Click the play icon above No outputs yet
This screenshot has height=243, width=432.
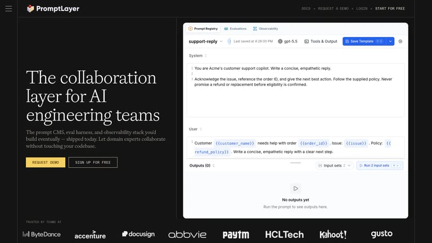coord(296,188)
